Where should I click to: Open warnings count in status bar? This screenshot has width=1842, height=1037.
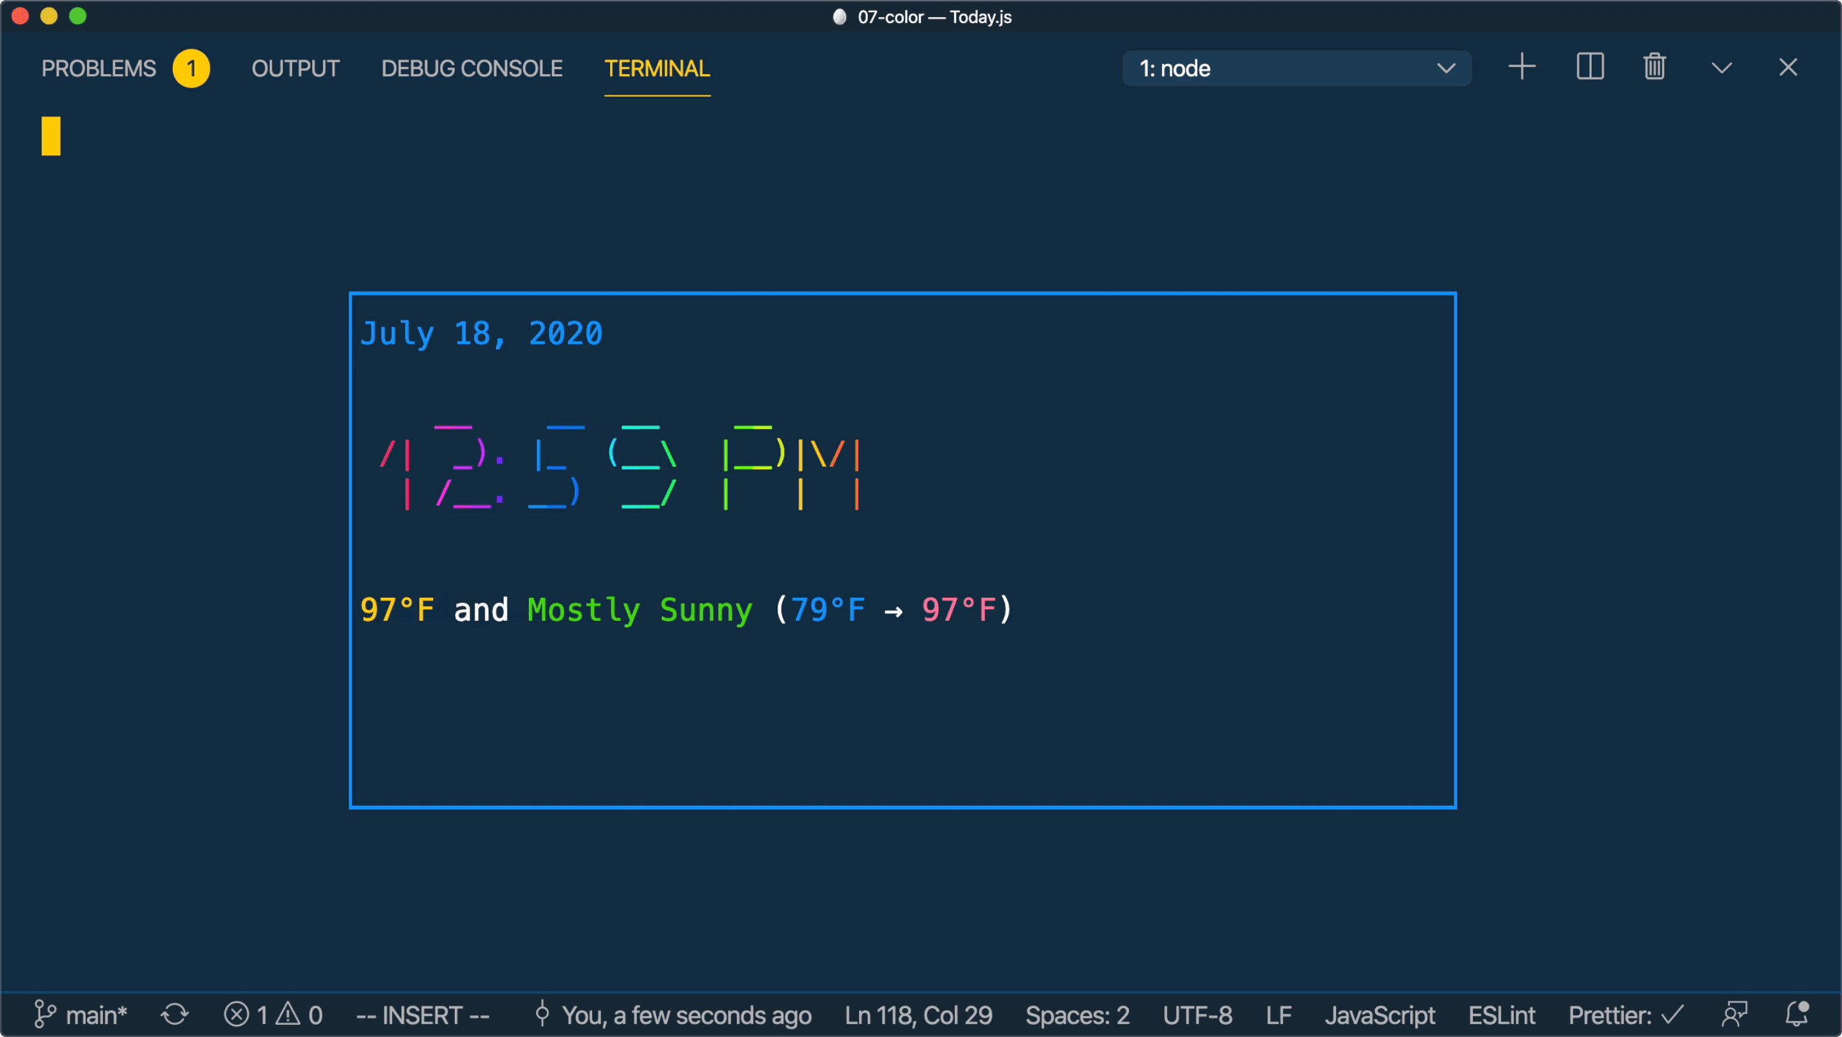click(299, 1015)
